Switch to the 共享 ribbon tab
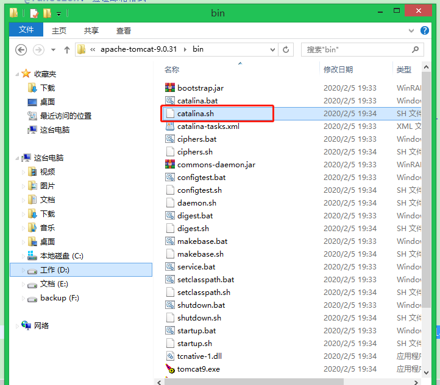 click(x=91, y=30)
